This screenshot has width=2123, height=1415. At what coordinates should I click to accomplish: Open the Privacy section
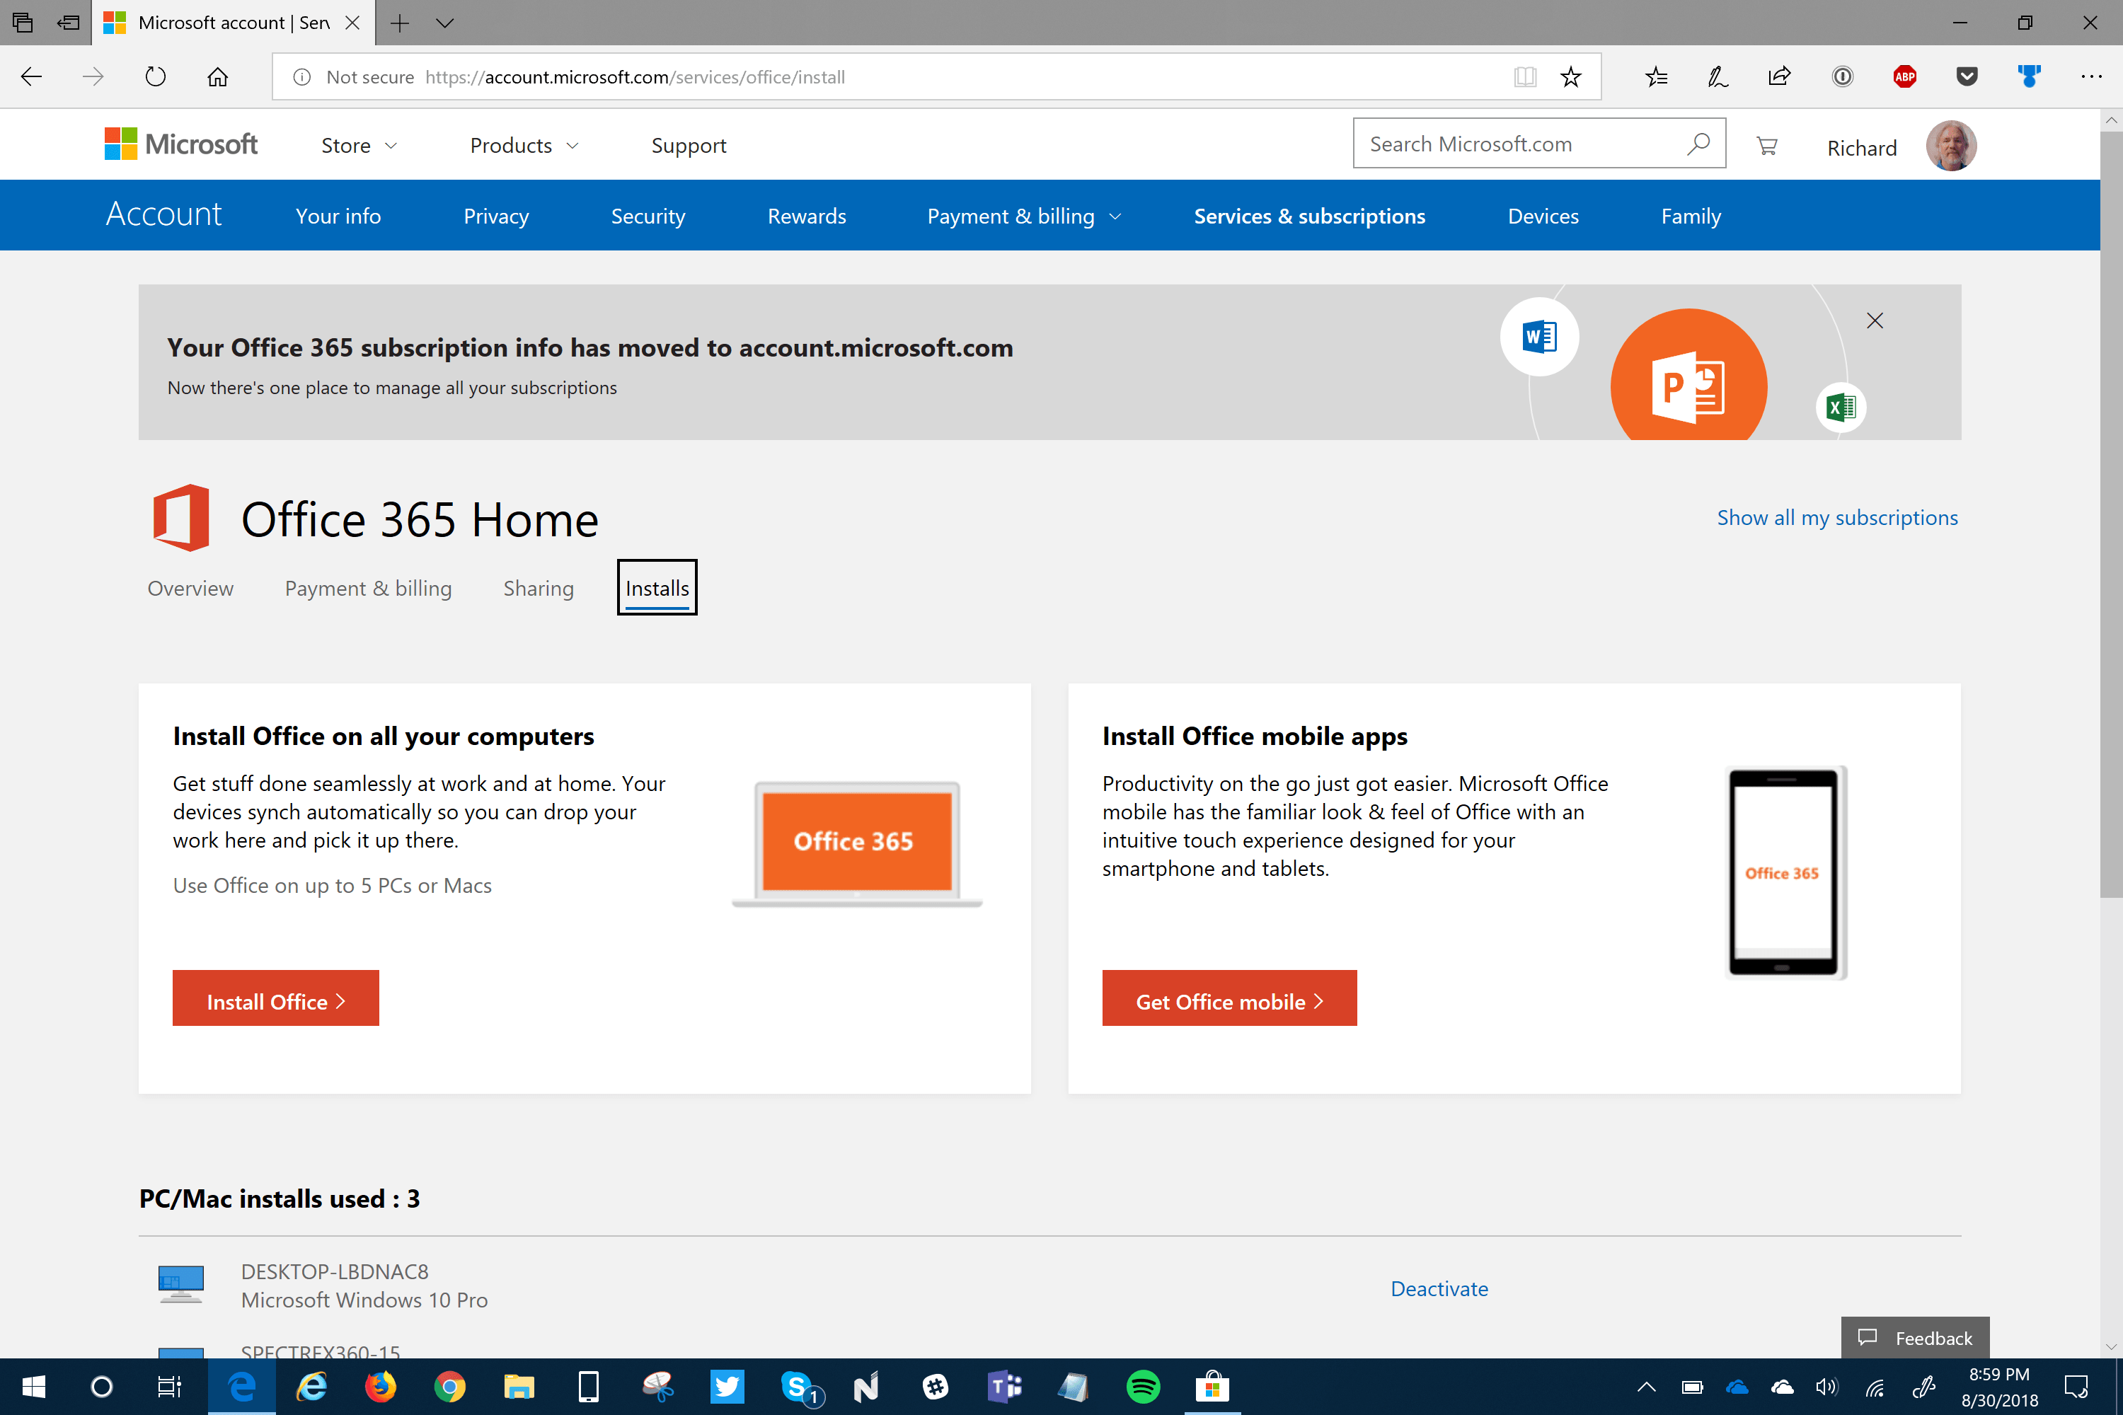pyautogui.click(x=495, y=216)
